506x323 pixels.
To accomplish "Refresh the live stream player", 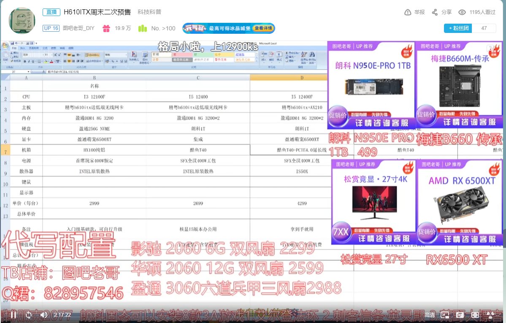I will tap(29, 315).
